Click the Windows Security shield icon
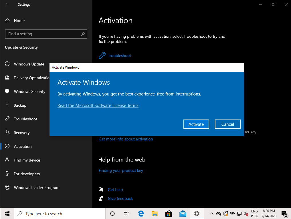Image resolution: width=291 pixels, height=219 pixels. pos(7,91)
